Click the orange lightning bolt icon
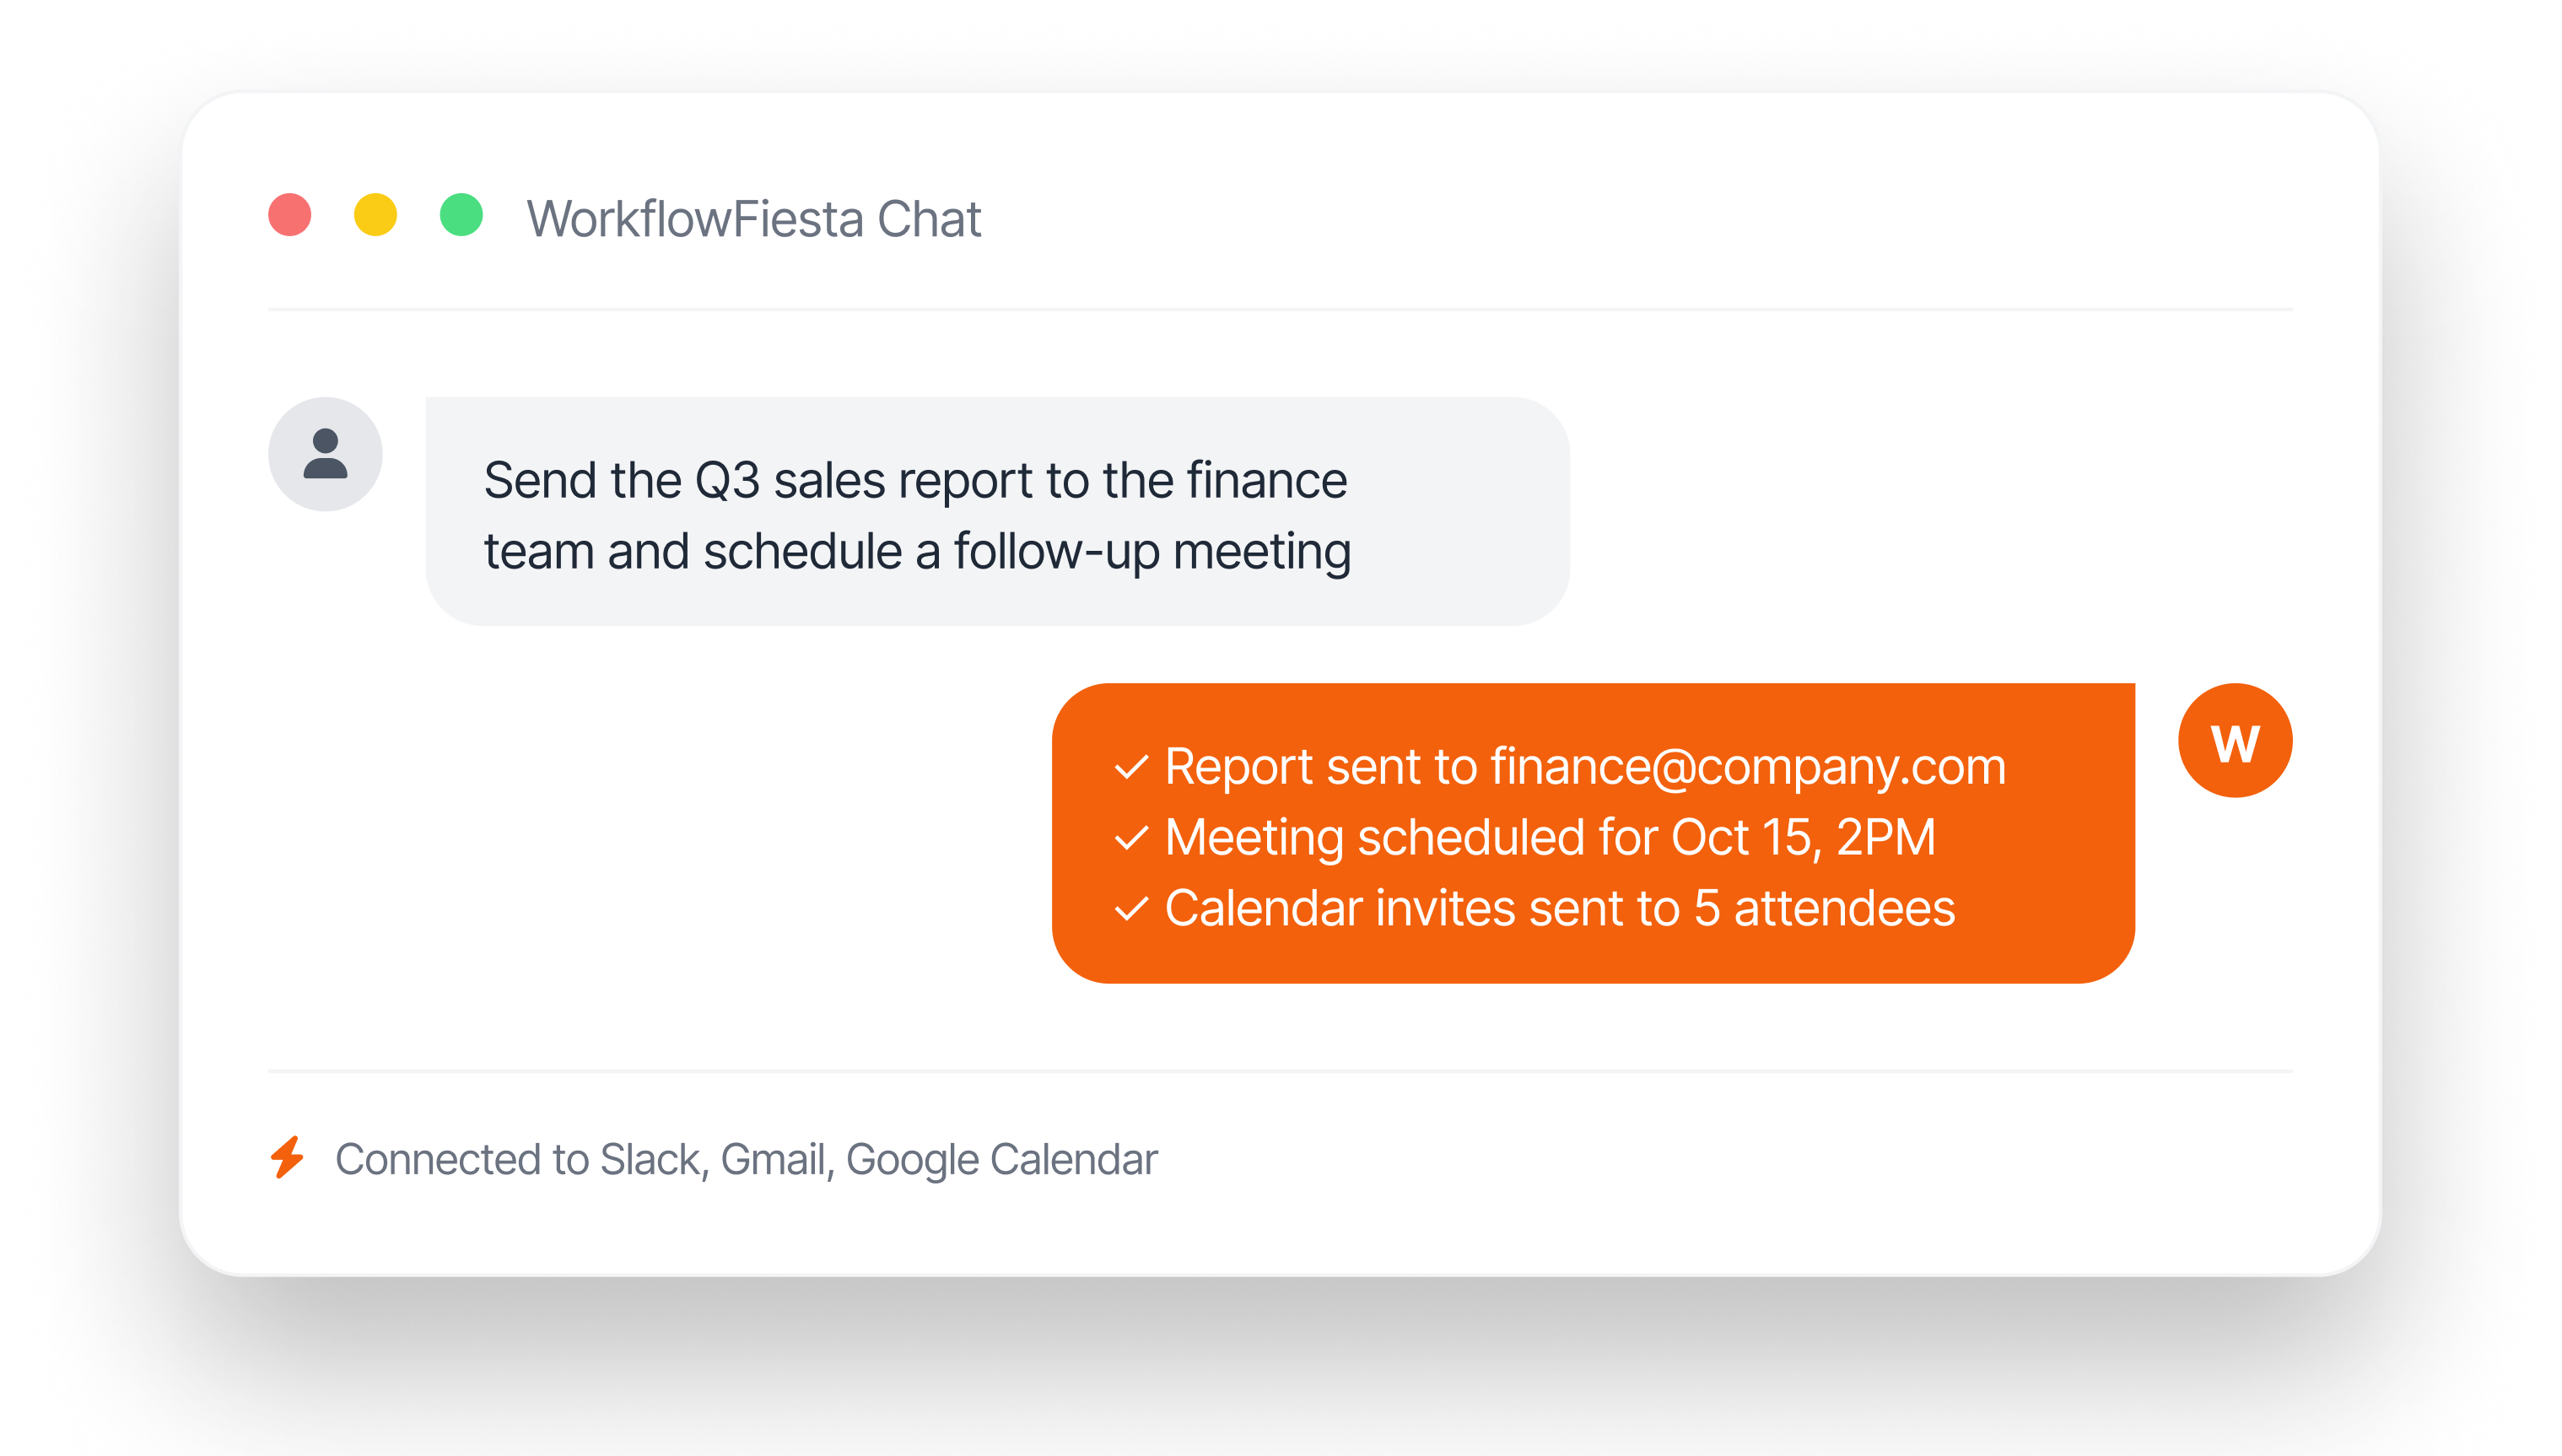Screen dimensions: 2562x1456 point(288,1158)
